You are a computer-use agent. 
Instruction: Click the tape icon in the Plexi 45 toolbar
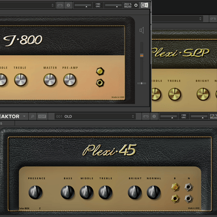pos(146,117)
